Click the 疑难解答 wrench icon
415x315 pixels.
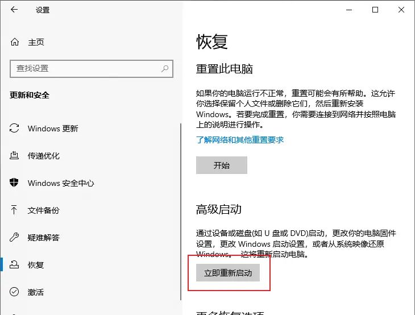[x=14, y=237]
